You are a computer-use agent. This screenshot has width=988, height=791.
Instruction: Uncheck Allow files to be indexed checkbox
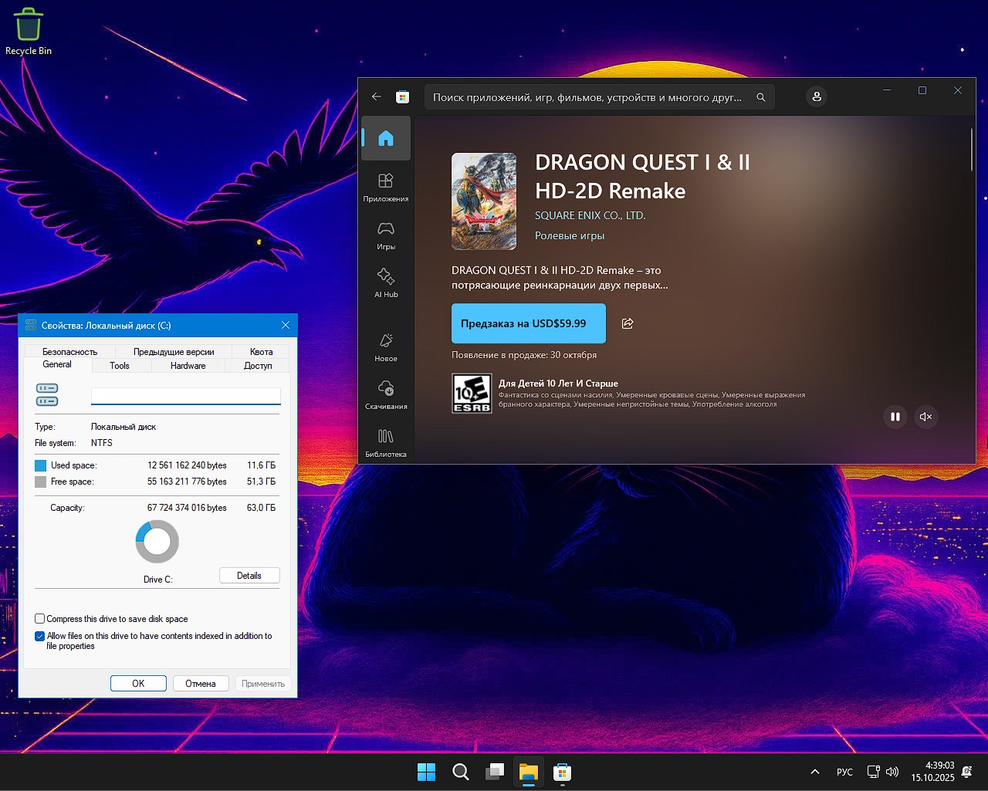pyautogui.click(x=40, y=636)
